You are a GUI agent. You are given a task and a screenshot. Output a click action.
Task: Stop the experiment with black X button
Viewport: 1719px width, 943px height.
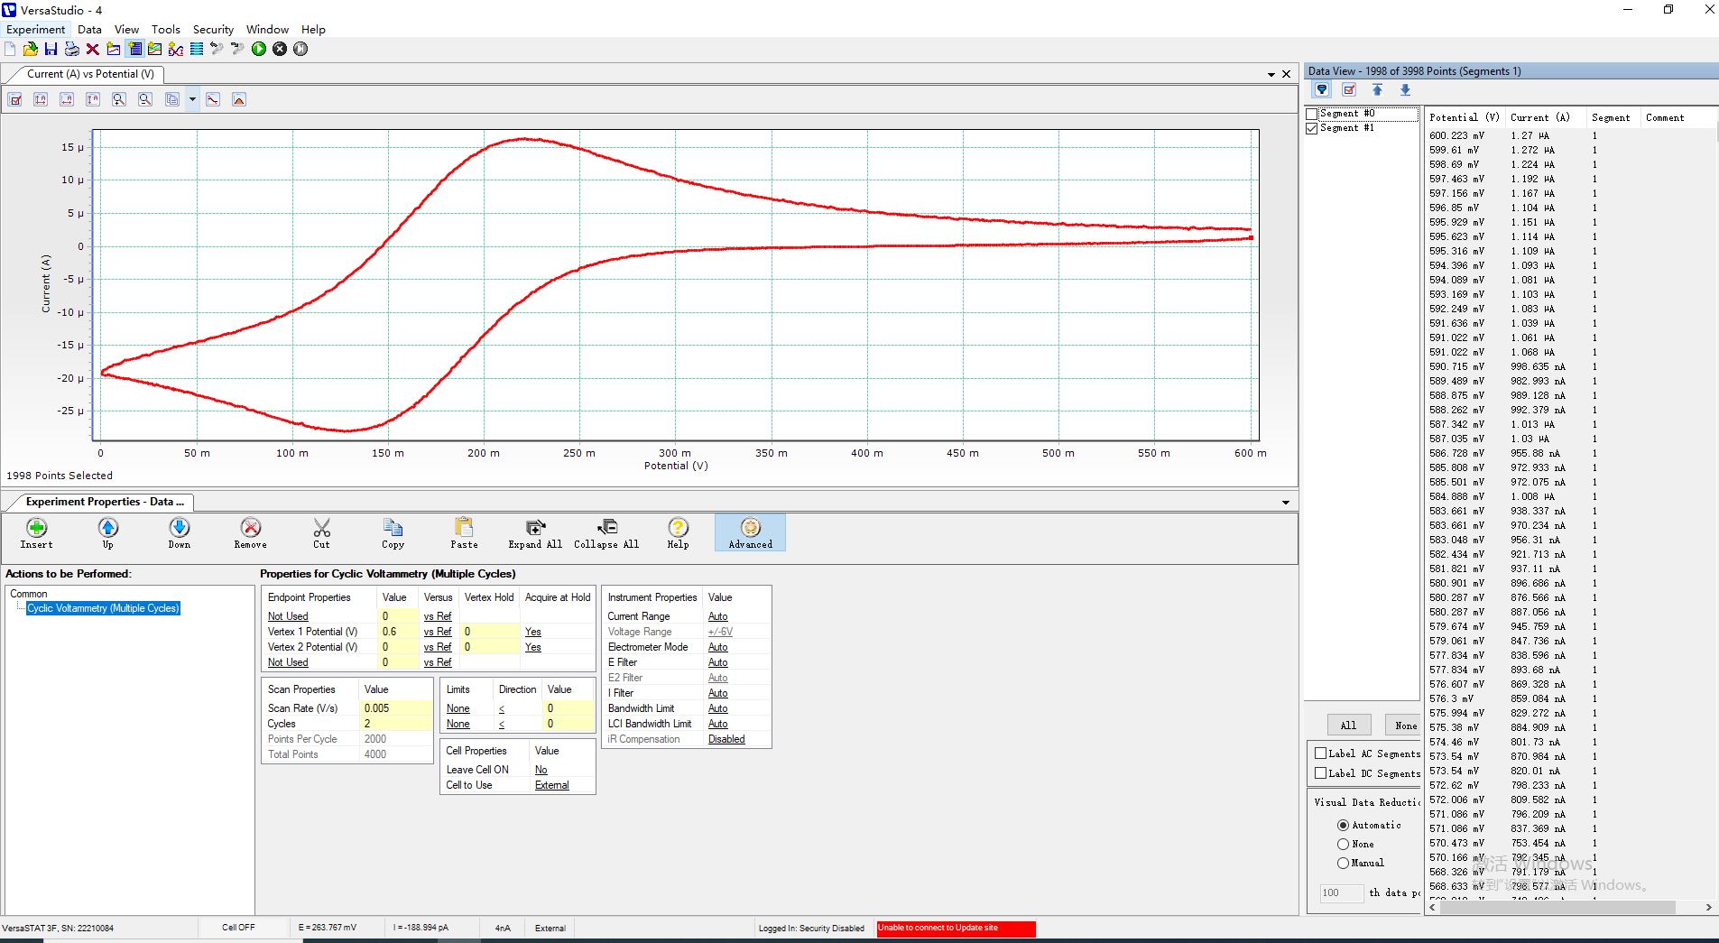280,49
